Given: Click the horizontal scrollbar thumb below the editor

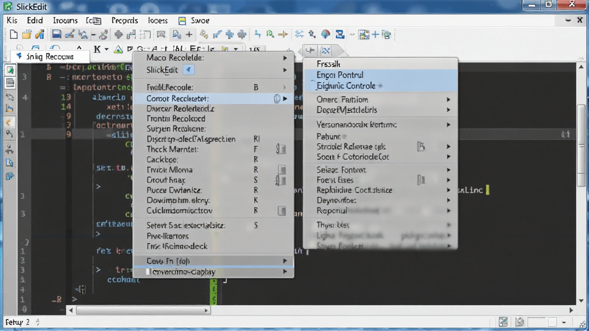Looking at the screenshot, I should [x=143, y=310].
